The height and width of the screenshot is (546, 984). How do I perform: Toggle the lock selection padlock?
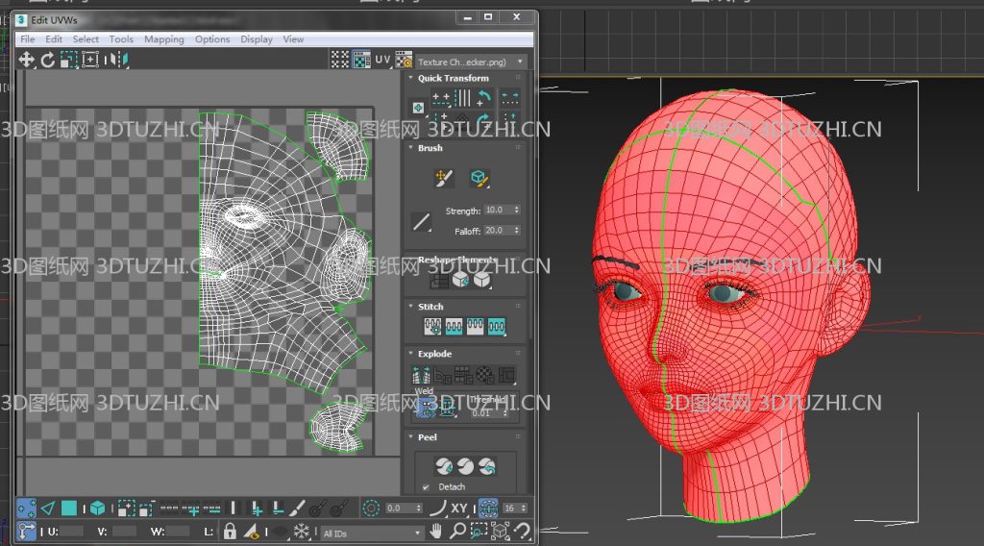230,531
